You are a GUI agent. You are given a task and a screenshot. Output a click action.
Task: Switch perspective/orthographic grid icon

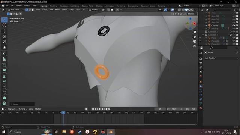tap(195, 46)
